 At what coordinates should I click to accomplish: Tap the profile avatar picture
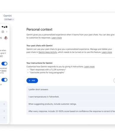click(6, 38)
